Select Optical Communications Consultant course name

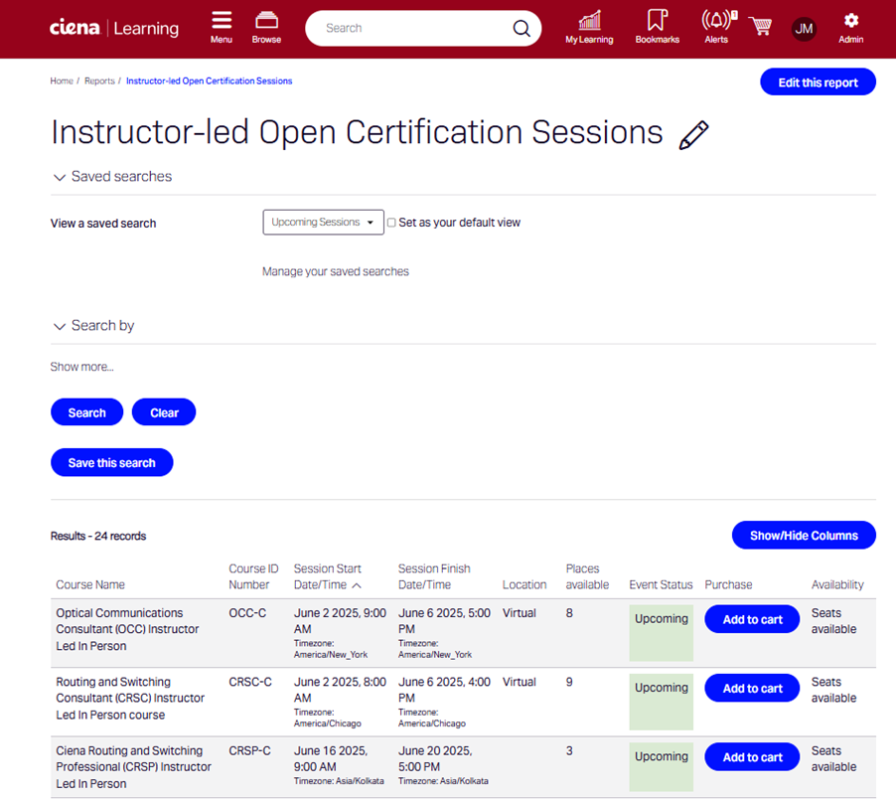[127, 629]
